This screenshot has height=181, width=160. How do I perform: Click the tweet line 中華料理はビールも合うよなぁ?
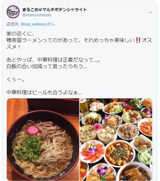(44, 92)
